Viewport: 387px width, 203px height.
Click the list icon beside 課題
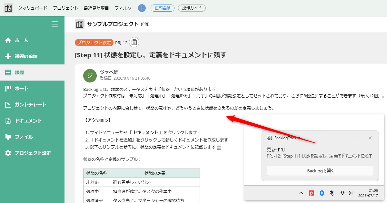coord(8,72)
